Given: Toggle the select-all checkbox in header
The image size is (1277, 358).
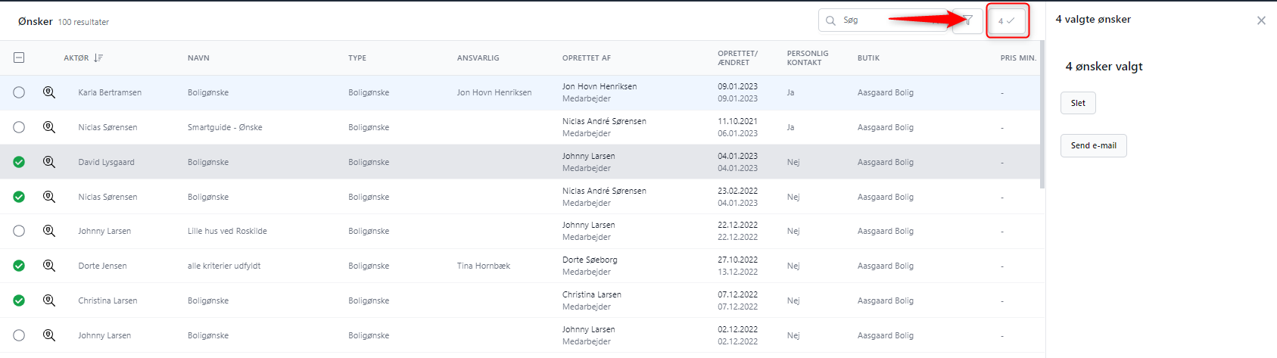Looking at the screenshot, I should click(19, 58).
